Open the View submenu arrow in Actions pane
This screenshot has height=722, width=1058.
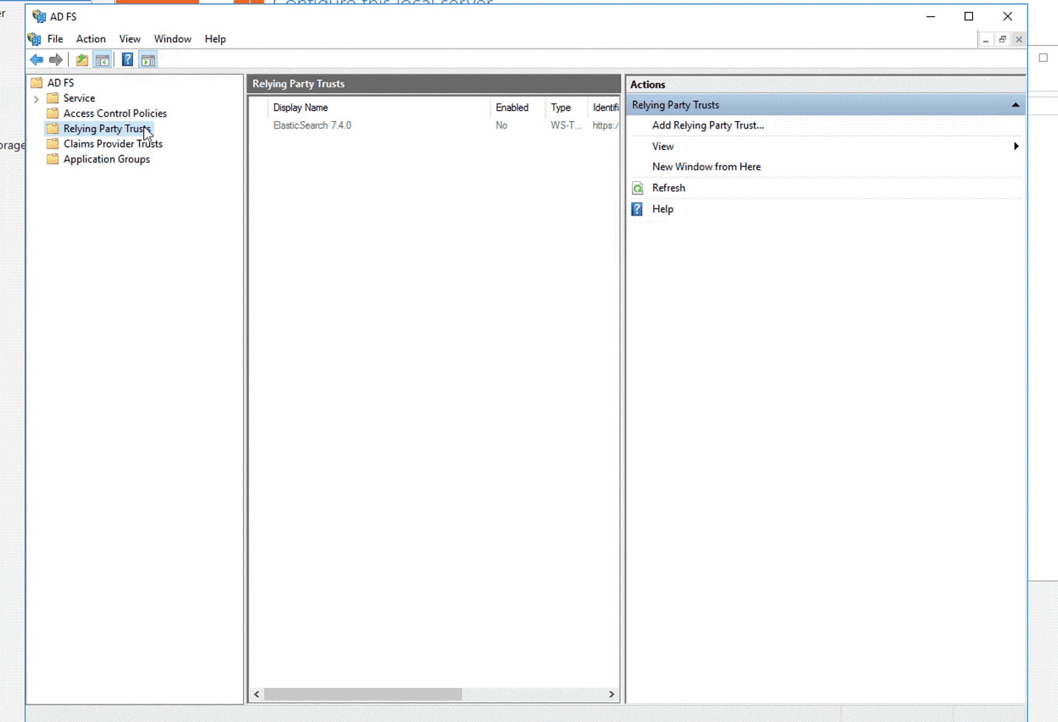pos(1016,146)
